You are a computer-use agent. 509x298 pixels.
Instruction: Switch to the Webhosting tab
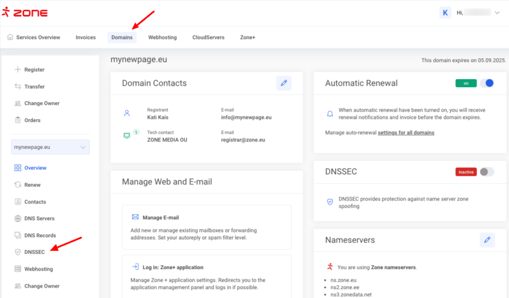[162, 37]
